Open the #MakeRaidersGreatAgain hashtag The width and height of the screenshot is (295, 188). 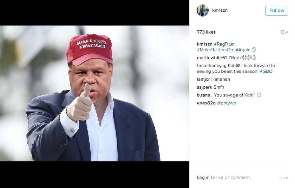pos(224,50)
